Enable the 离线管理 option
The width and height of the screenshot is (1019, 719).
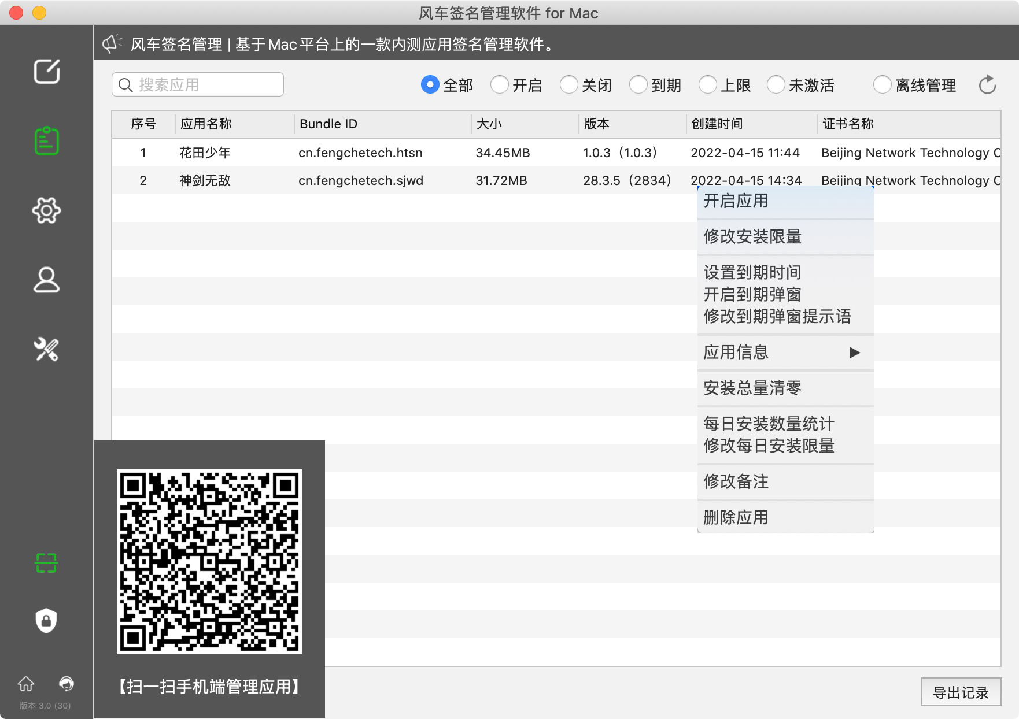click(x=882, y=85)
